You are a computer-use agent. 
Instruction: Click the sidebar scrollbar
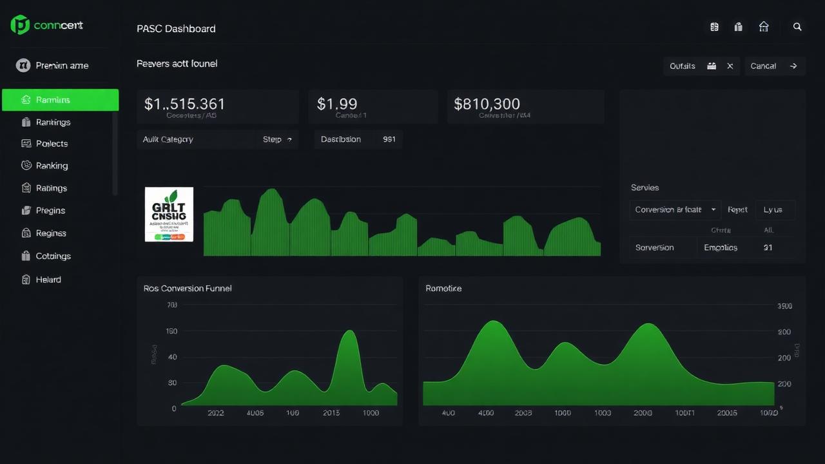(115, 153)
